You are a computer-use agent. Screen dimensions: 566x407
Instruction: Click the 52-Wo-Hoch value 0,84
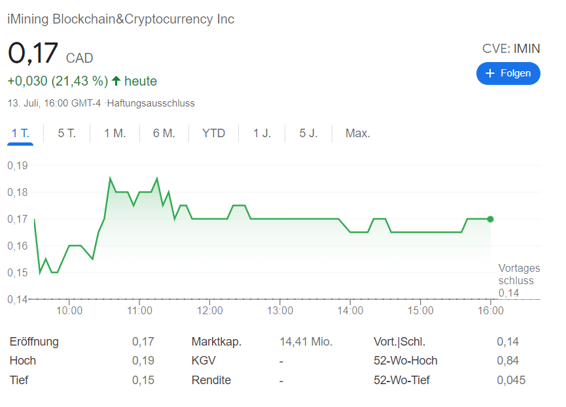coord(508,361)
